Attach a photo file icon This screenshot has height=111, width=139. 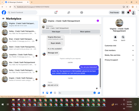point(47,93)
